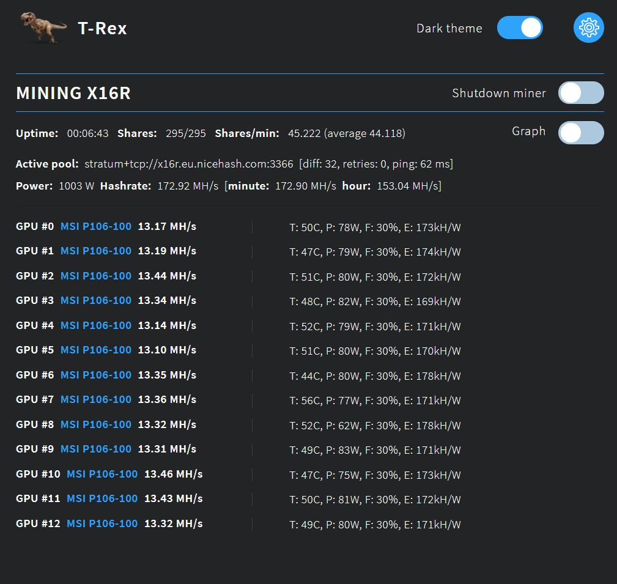Open MSI P106-100 link for GPU #2
Viewport: 617px width, 584px height.
click(95, 276)
